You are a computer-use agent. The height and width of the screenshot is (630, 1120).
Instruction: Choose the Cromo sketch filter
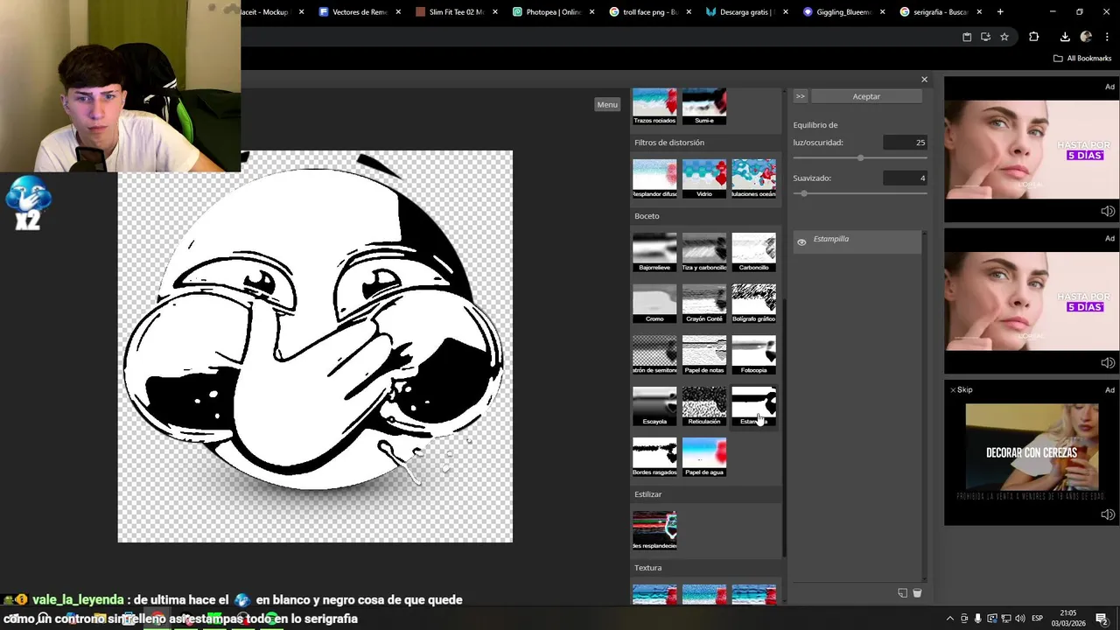point(654,304)
